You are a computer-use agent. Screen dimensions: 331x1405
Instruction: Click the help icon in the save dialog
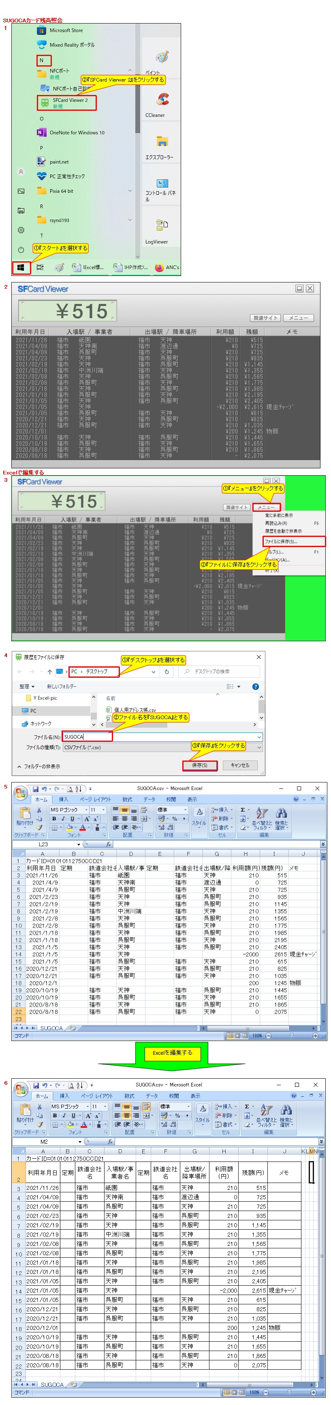(255, 687)
